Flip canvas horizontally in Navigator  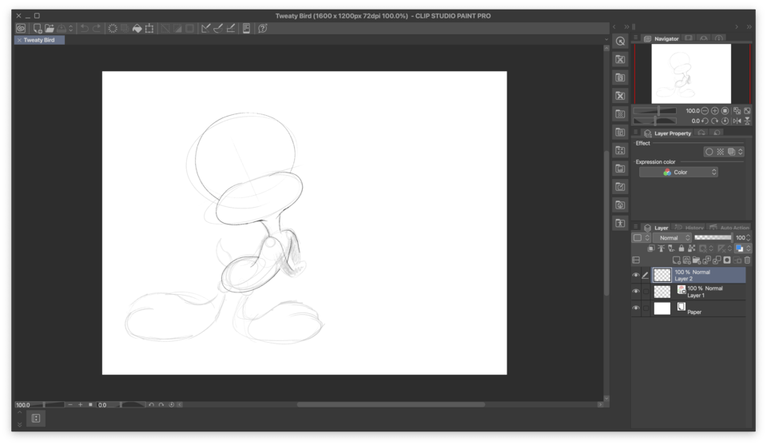point(737,121)
